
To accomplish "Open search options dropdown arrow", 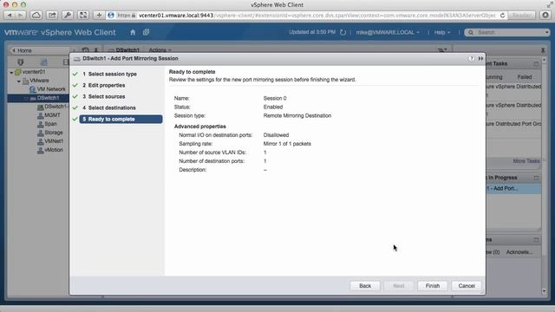I will point(547,32).
